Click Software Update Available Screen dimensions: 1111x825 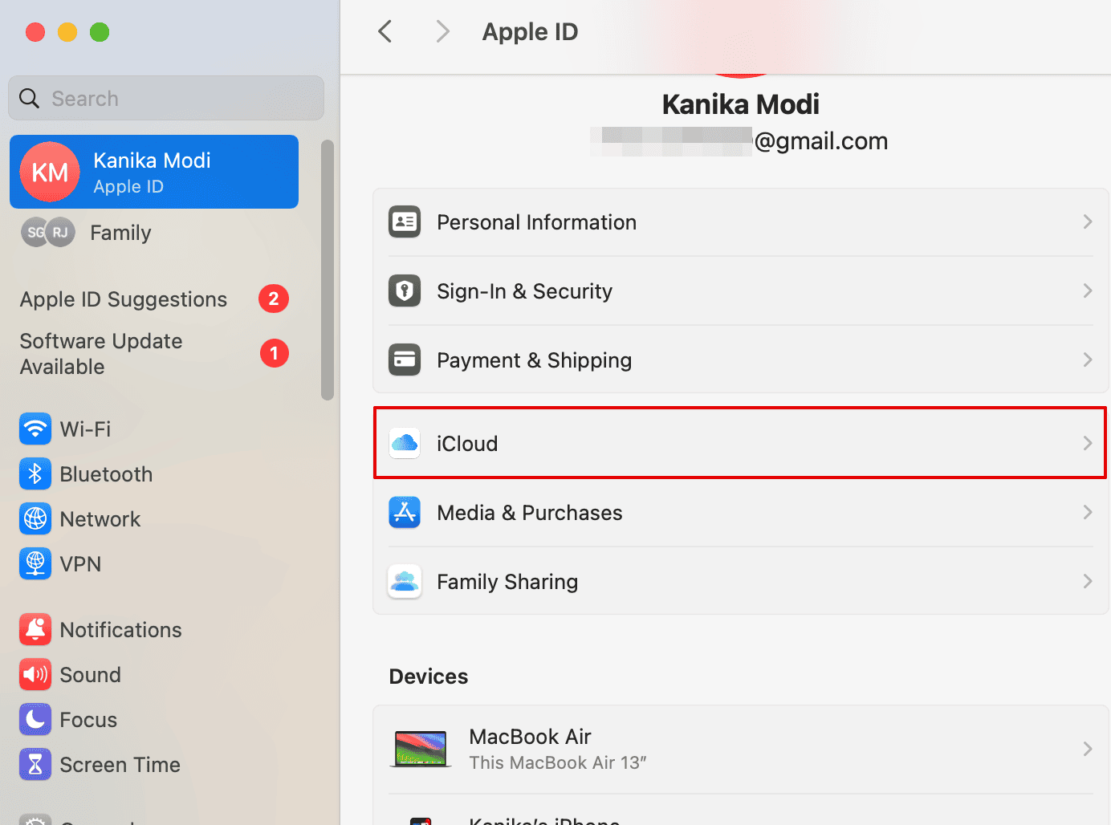point(101,354)
